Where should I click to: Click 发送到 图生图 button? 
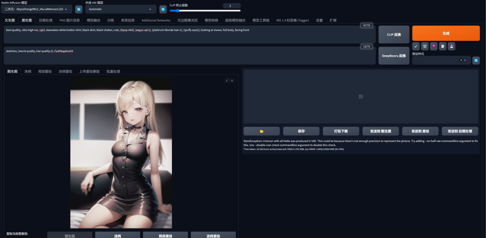[x=381, y=131]
